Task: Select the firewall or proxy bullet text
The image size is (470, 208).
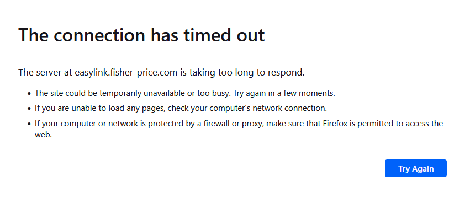Action: (x=239, y=129)
